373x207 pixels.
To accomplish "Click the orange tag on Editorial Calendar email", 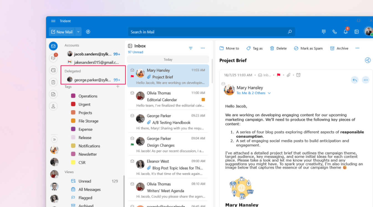I will click(203, 99).
